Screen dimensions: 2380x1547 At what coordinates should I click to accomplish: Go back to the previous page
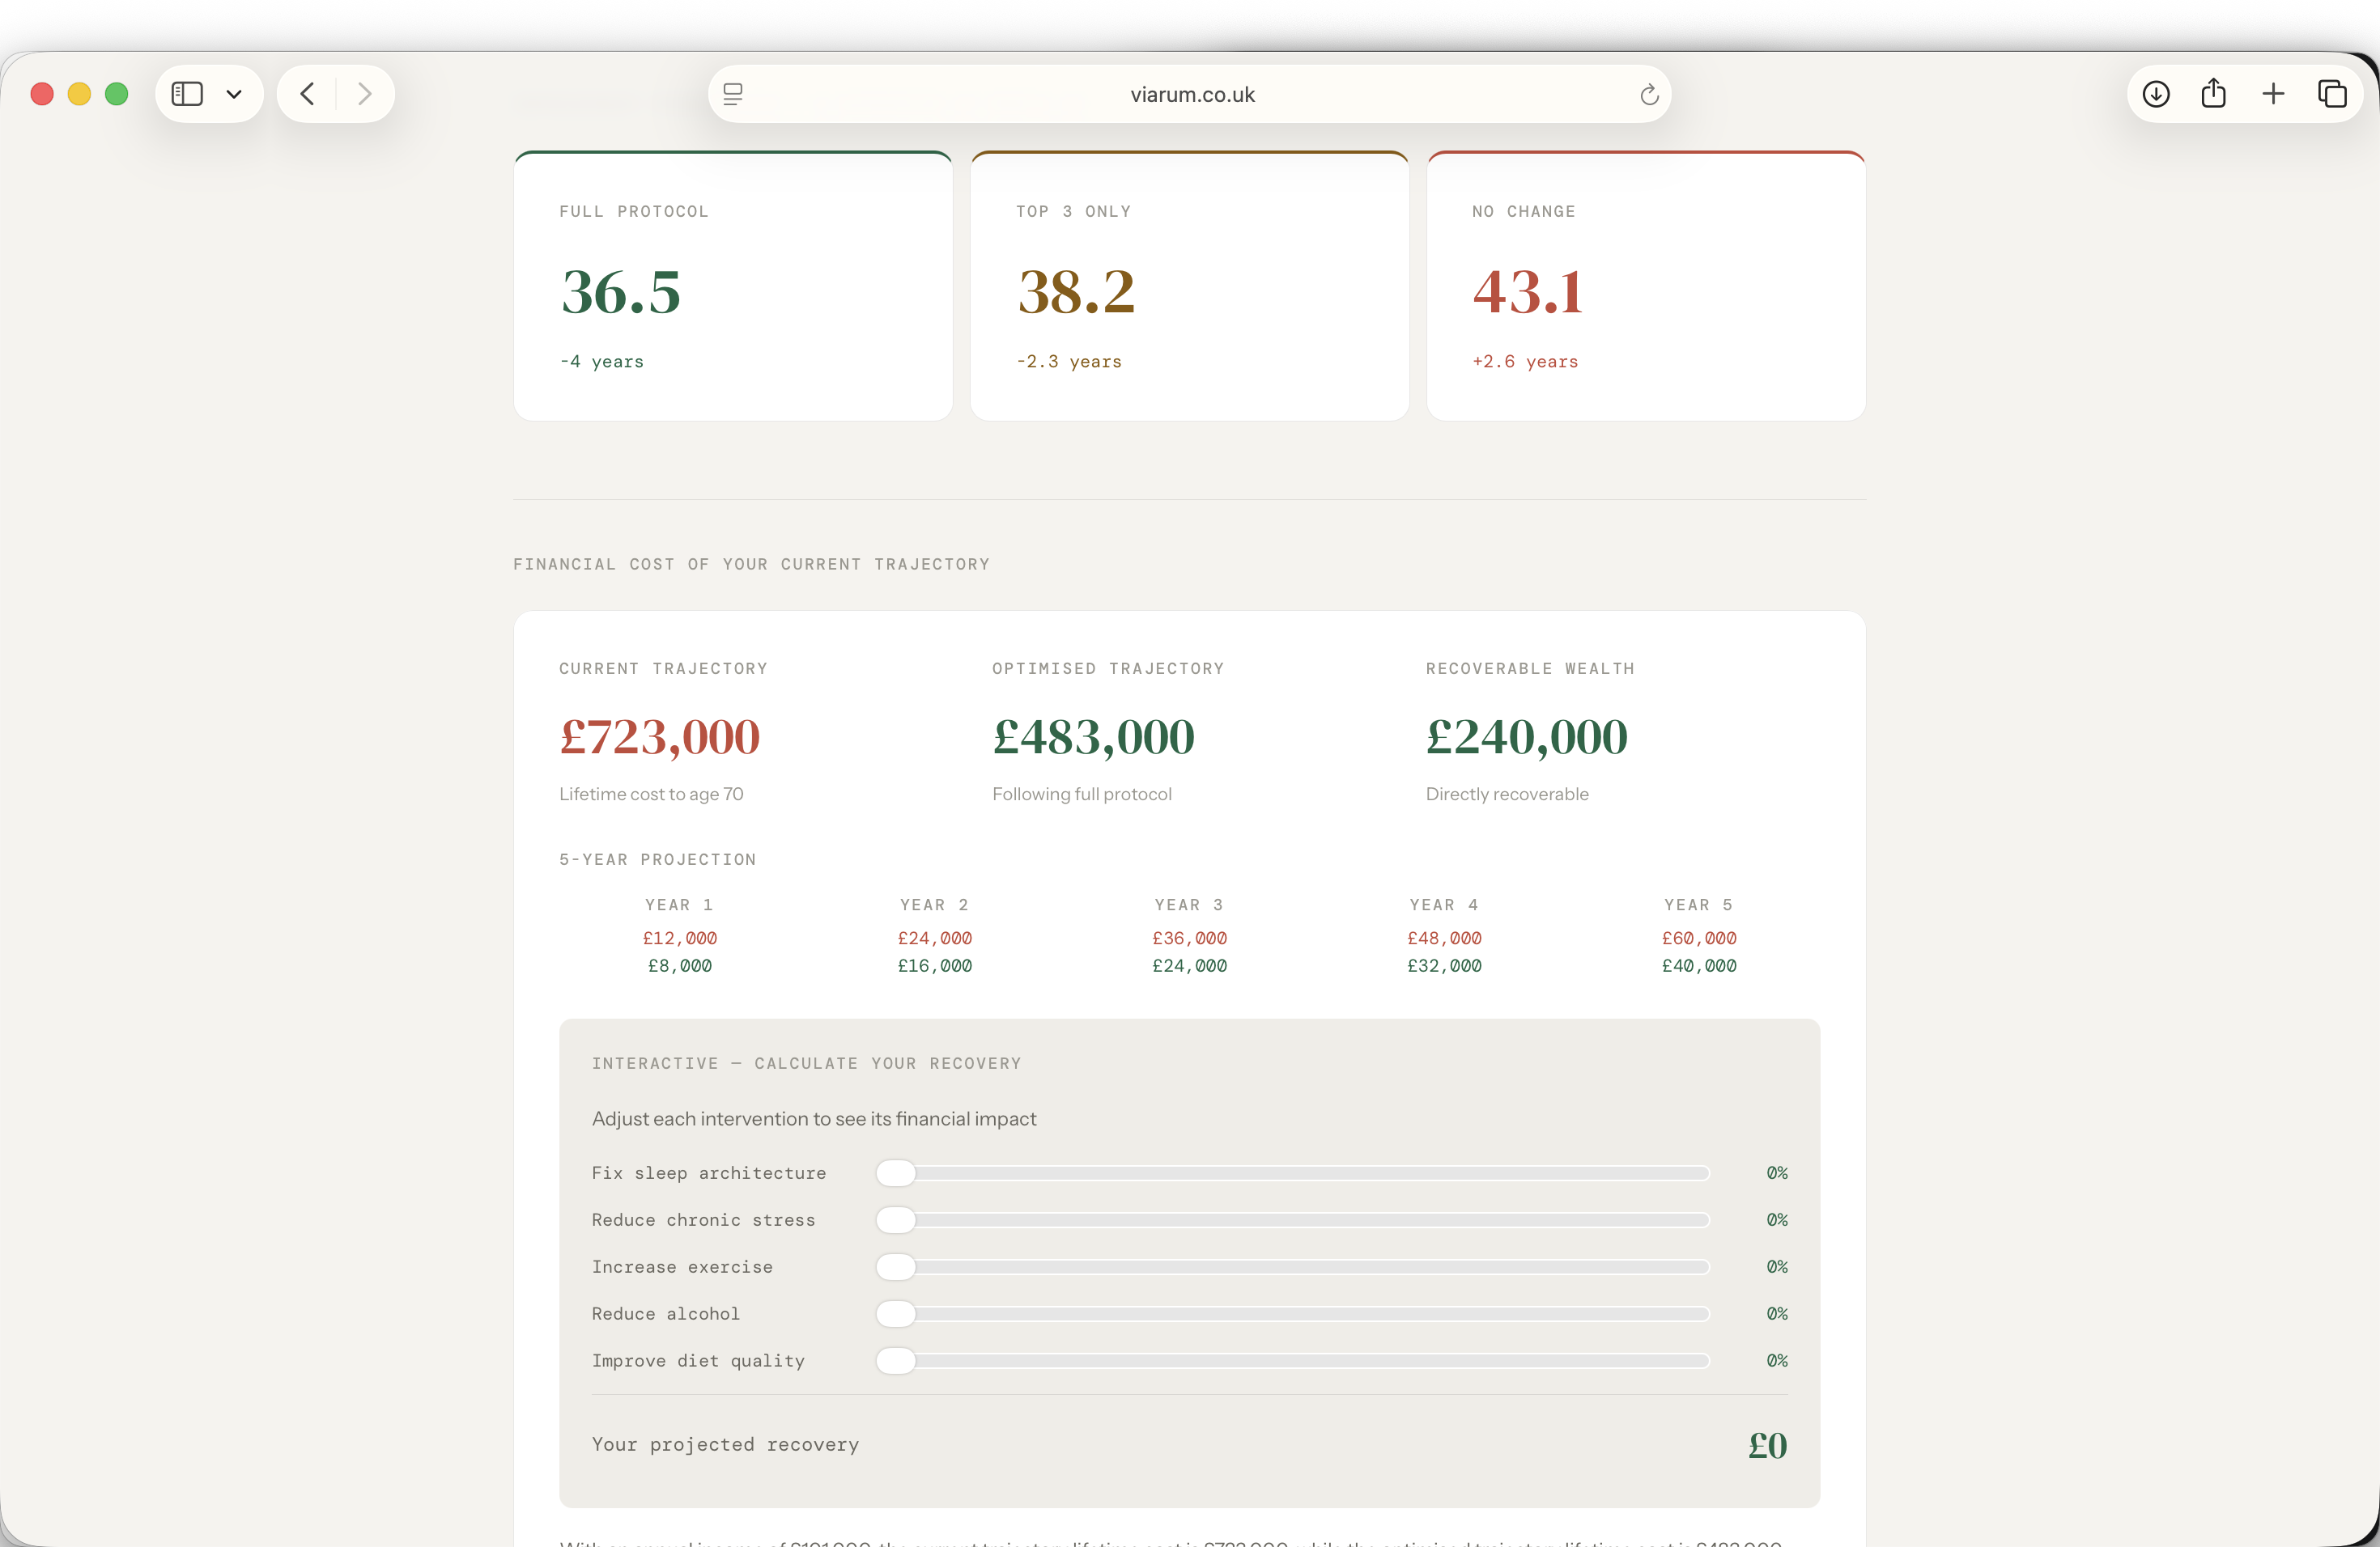(307, 94)
